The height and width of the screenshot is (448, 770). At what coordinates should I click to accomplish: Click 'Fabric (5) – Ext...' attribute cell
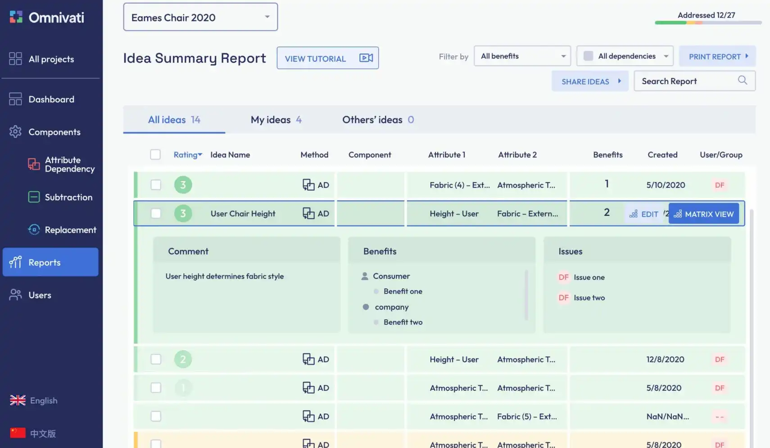pyautogui.click(x=527, y=416)
